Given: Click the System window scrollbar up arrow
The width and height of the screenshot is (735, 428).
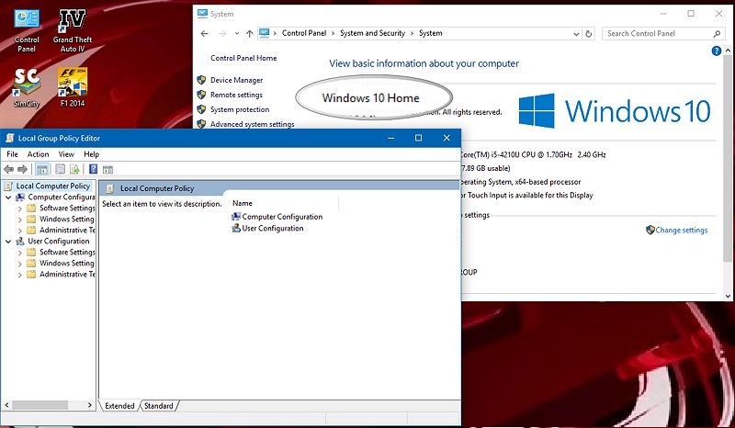Looking at the screenshot, I should [x=728, y=51].
